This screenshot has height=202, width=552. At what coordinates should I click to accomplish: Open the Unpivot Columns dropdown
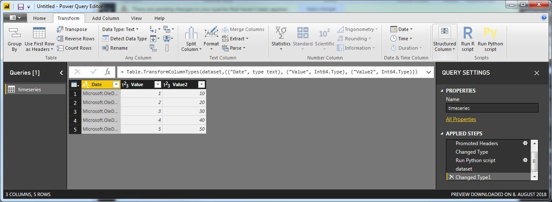click(x=168, y=29)
